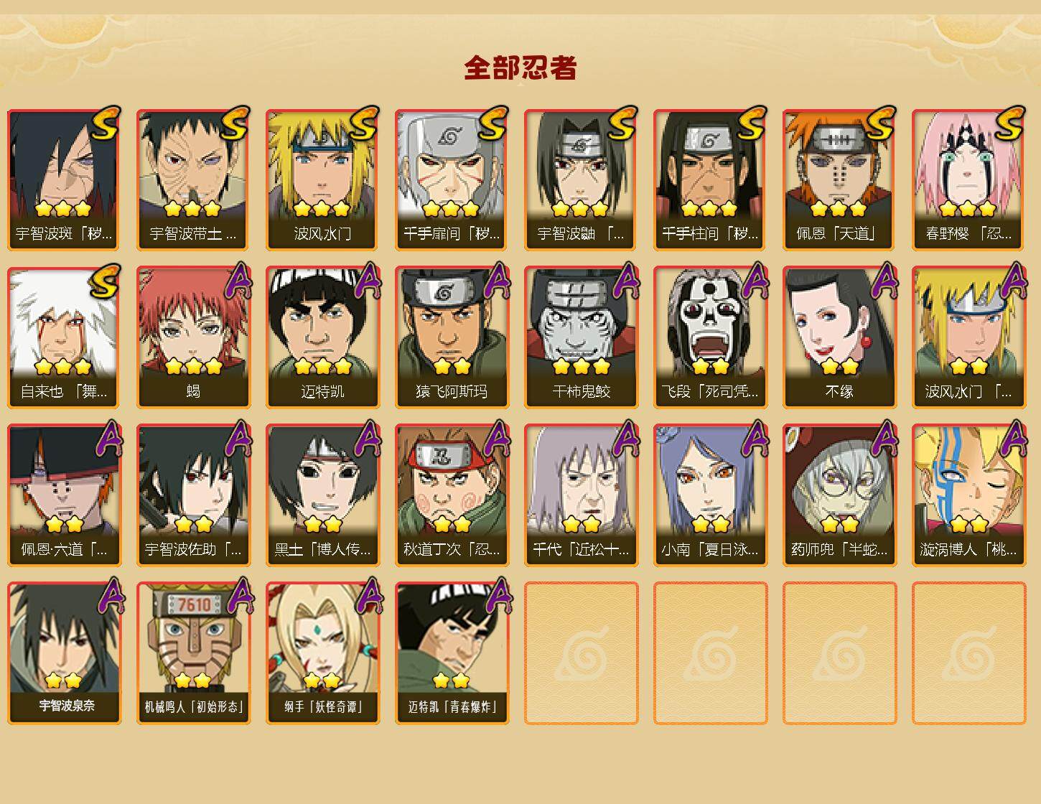Click the 猿飞阿斯玛 ninja card
The height and width of the screenshot is (804, 1041).
[452, 337]
